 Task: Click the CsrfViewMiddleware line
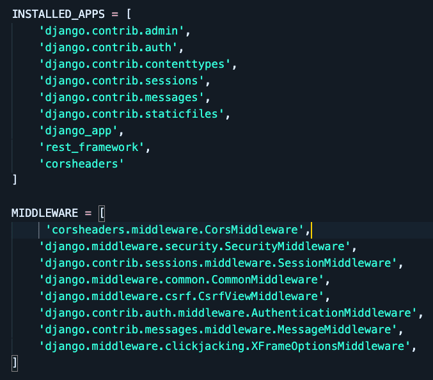click(x=184, y=296)
